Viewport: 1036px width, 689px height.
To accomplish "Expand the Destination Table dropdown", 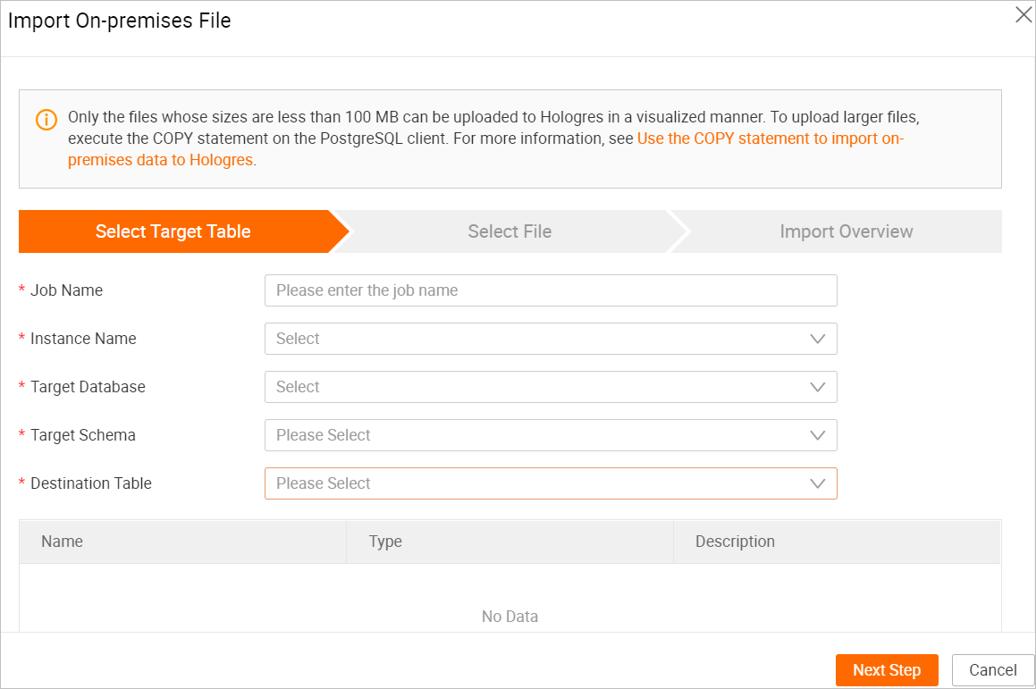I will click(536, 483).
